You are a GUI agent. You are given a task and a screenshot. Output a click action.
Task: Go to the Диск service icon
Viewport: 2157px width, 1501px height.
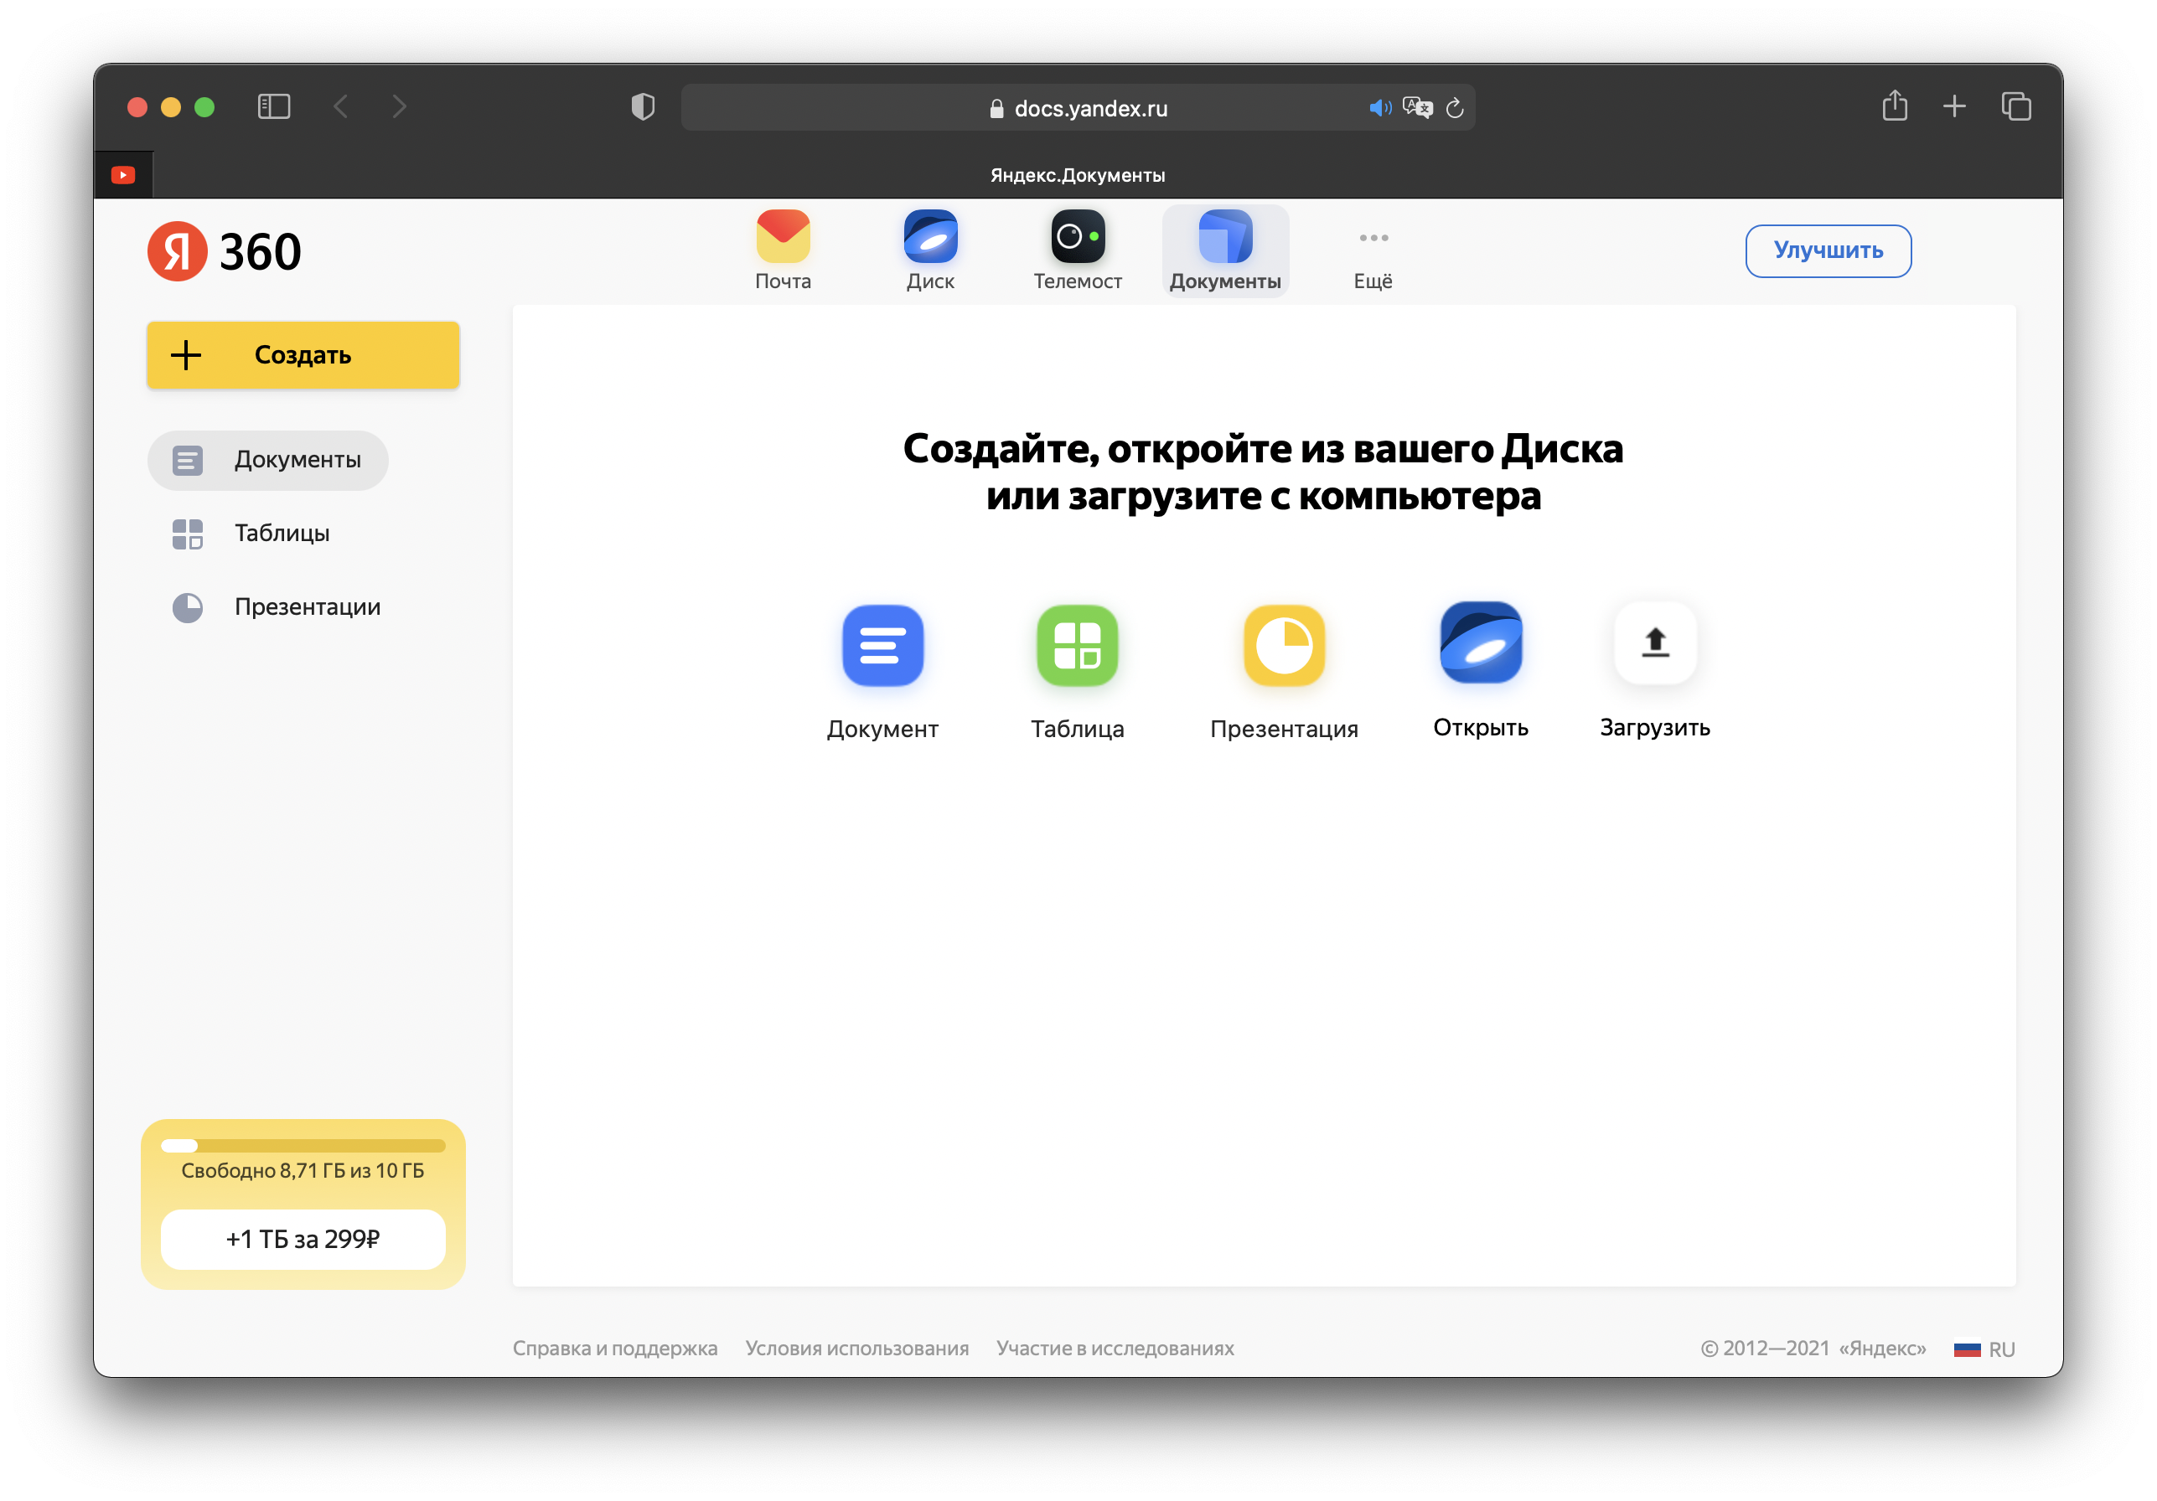tap(930, 237)
